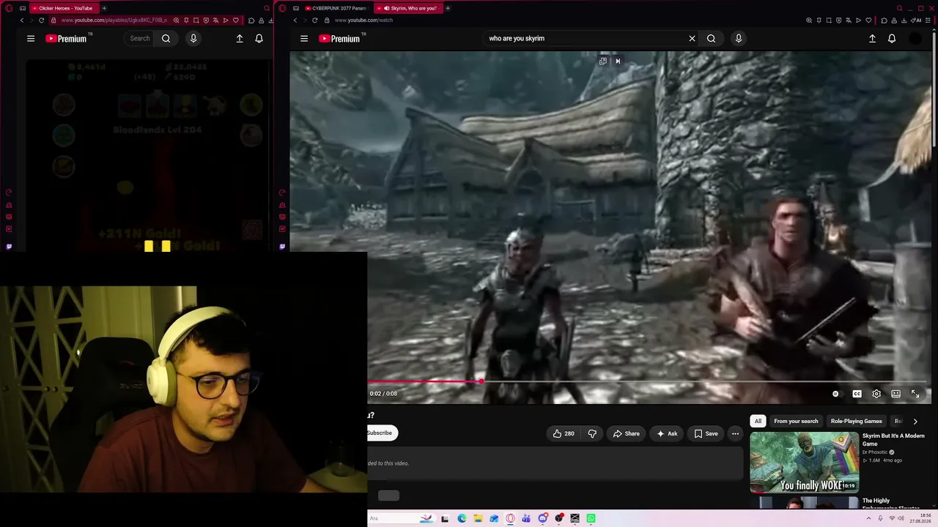Show hidden system tray icons
This screenshot has width=938, height=527.
coord(869,518)
